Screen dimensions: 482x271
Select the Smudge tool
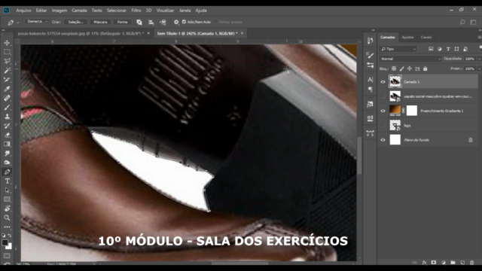click(x=7, y=154)
